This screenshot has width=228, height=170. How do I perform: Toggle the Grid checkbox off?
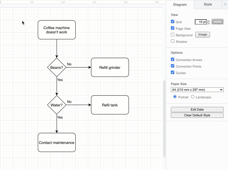172,22
